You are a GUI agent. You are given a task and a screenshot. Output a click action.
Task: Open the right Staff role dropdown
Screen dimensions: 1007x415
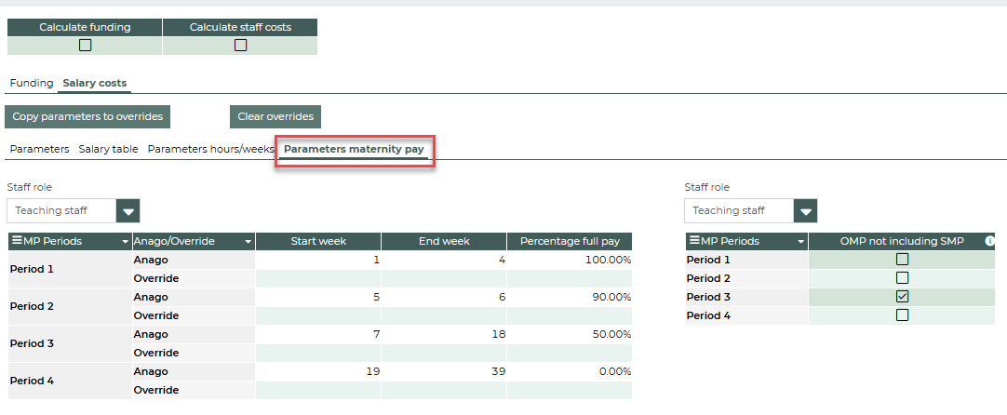coord(805,211)
